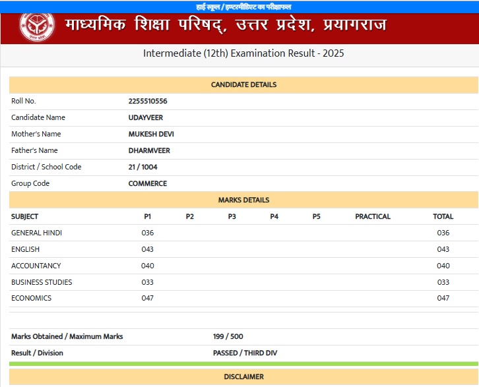
Task: Select Accountancy total marks 040
Action: 443,266
